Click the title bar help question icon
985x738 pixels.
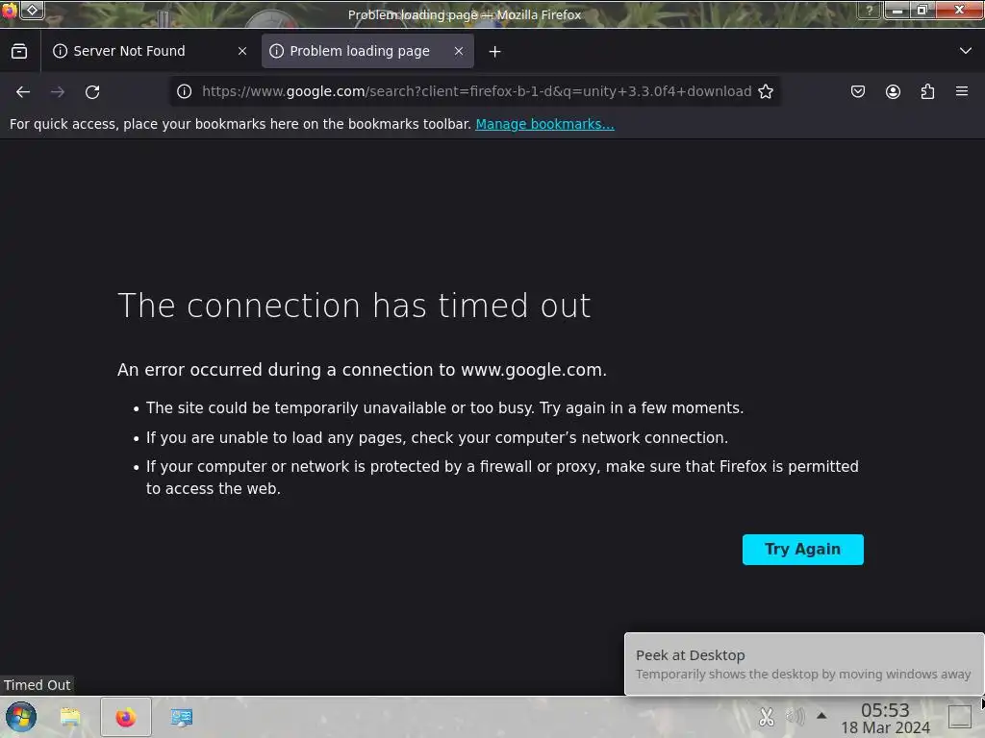click(870, 10)
